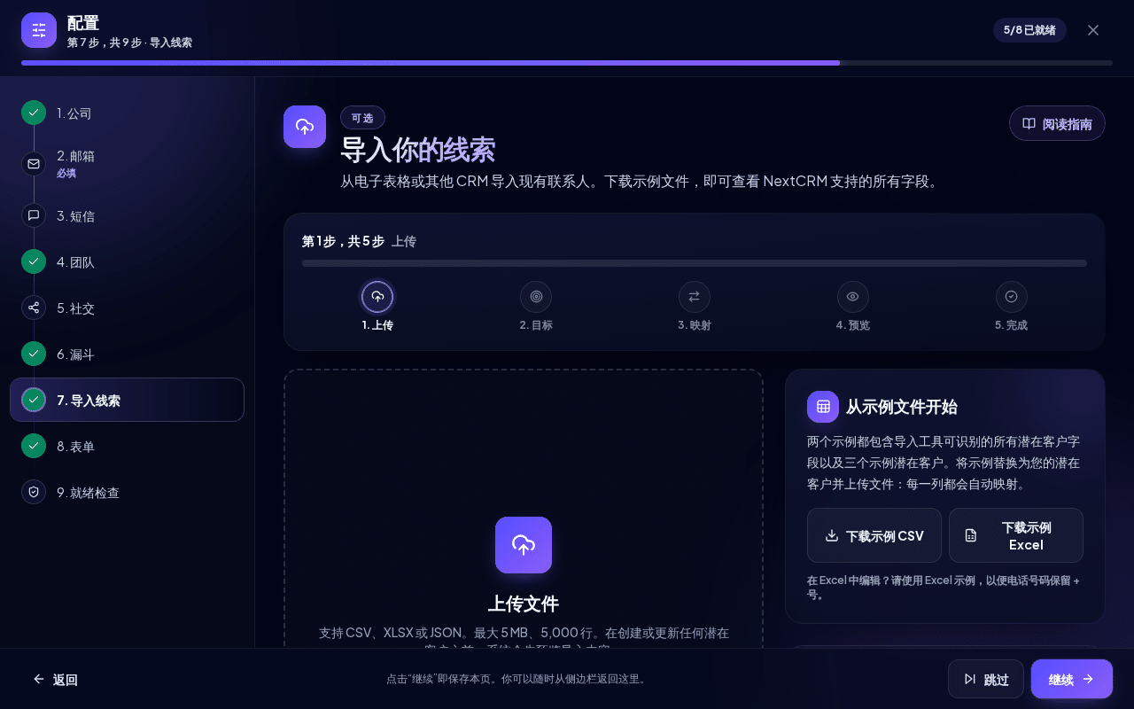Go to sidebar step 1. 公司
Image resolution: width=1134 pixels, height=709 pixels.
[x=127, y=113]
